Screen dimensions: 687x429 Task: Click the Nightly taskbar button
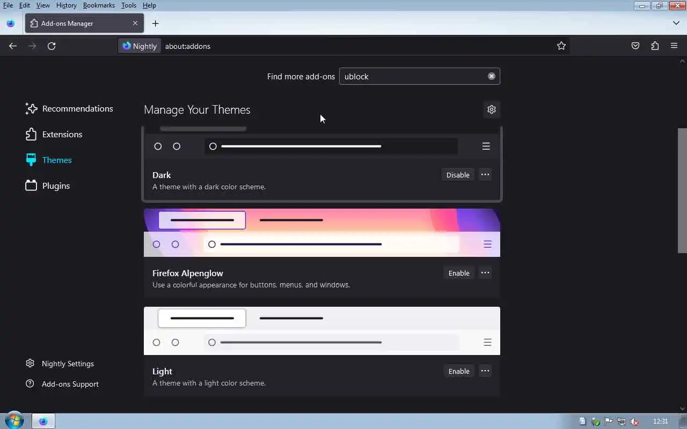click(x=43, y=421)
